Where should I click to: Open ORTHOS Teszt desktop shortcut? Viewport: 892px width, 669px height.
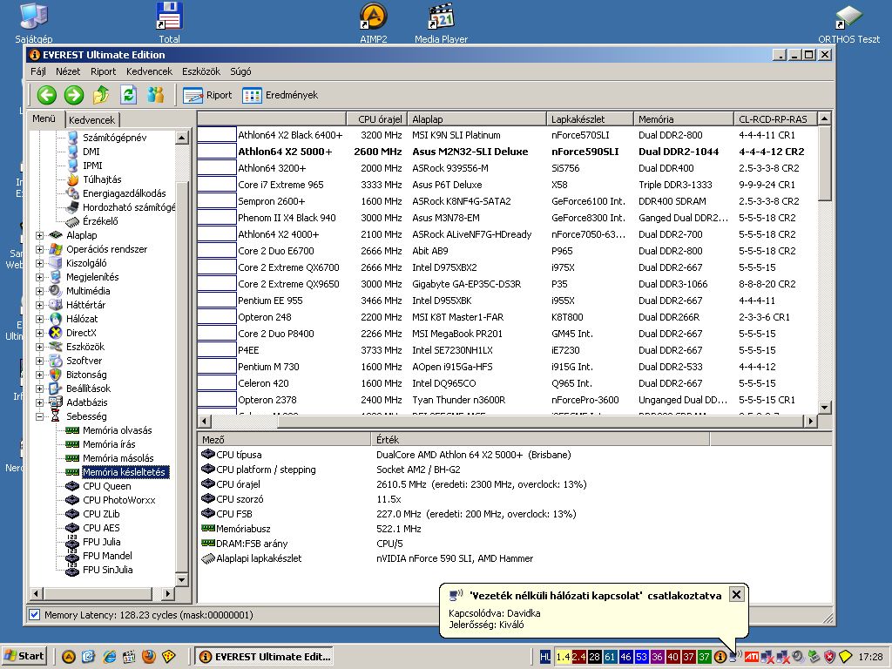coord(848,23)
